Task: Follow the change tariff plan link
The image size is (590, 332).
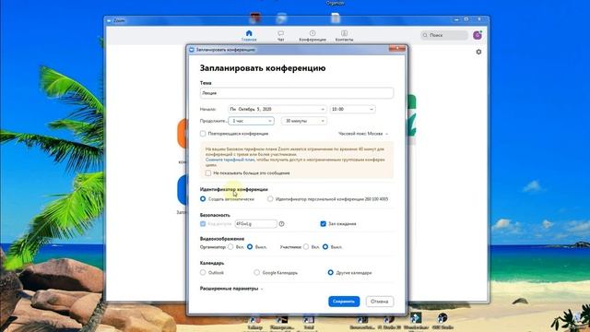Action: 230,160
